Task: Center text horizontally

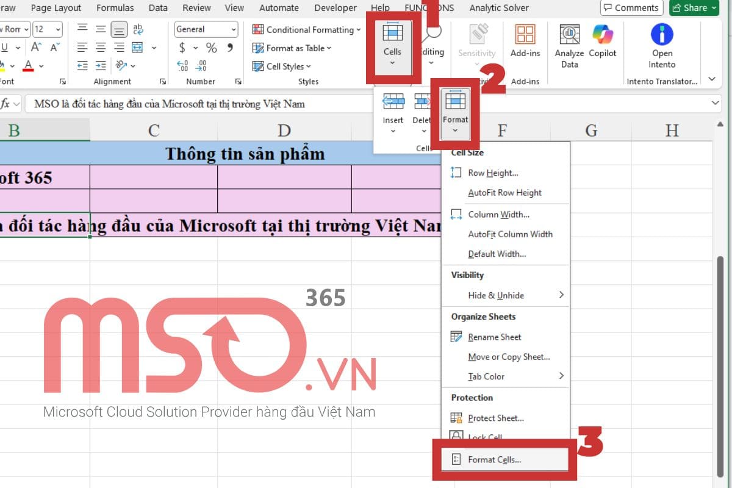Action: point(101,48)
